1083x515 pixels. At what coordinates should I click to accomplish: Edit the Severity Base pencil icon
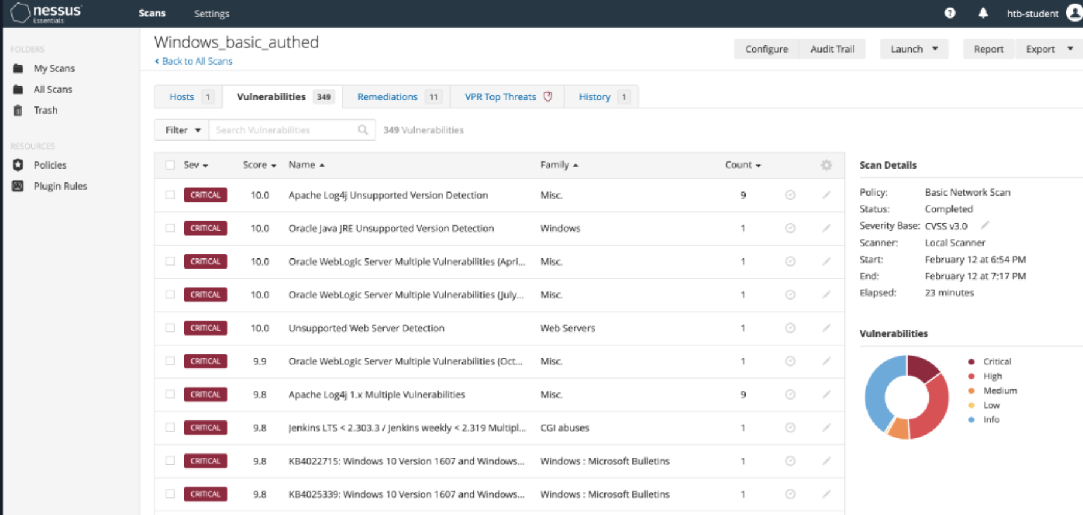pos(985,225)
